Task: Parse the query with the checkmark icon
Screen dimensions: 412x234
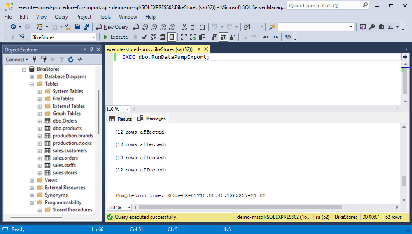Action: 144,37
